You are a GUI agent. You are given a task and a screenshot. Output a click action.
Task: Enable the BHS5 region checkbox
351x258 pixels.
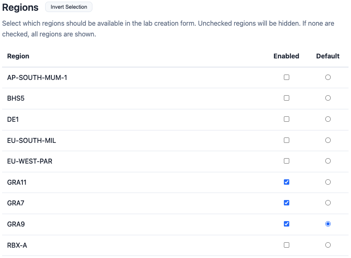[286, 98]
